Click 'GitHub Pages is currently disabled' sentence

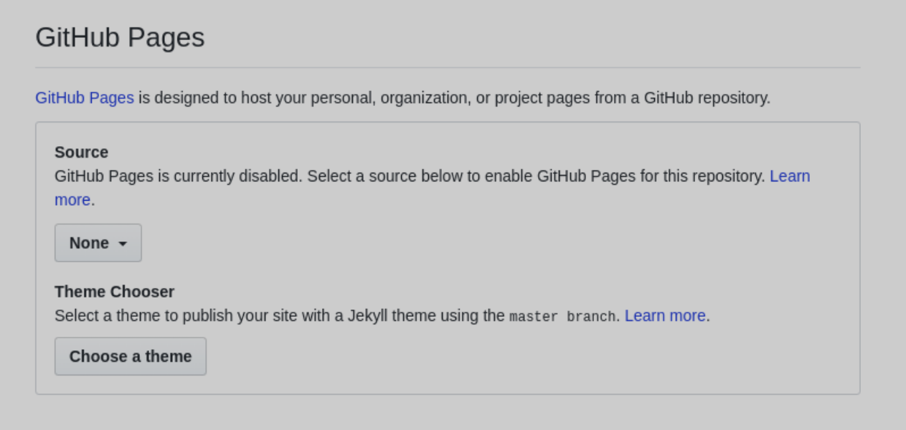point(179,176)
